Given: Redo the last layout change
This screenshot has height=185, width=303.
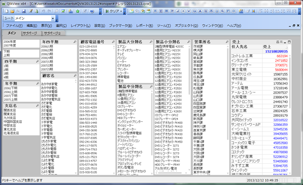Looking at the screenshot, I should (49, 11).
